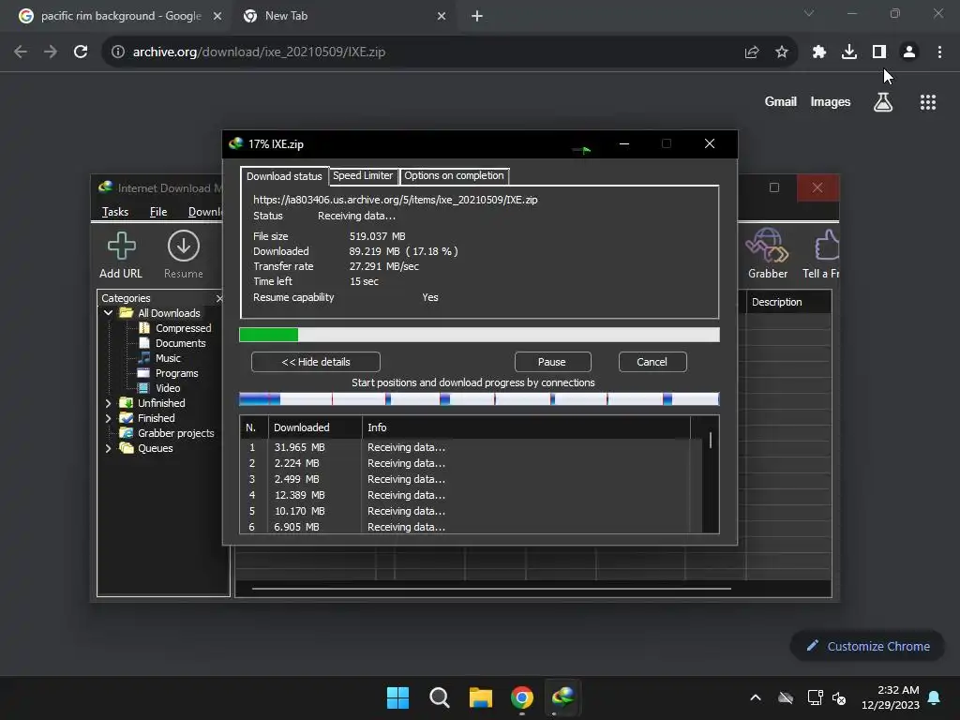The width and height of the screenshot is (960, 720).
Task: Click the forward navigation arrow
Action: (51, 52)
